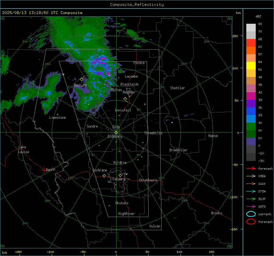This screenshot has height=256, width=274.
Task: Click the green 30-20 dBZ color swatch
Action: pos(251,127)
